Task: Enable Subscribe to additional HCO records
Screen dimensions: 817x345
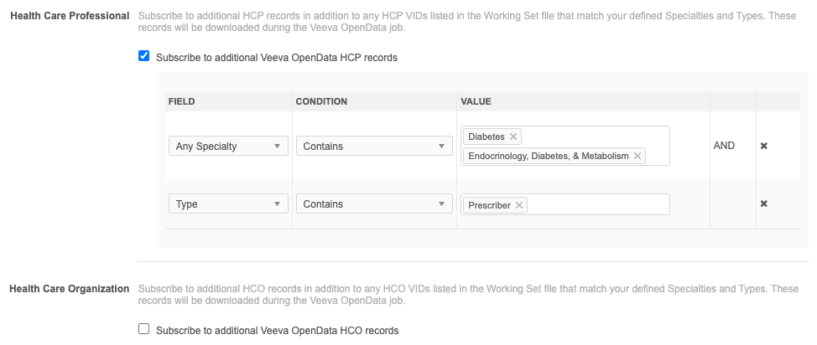Action: 144,329
